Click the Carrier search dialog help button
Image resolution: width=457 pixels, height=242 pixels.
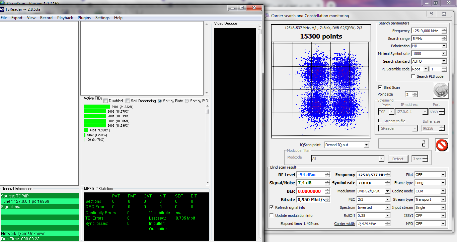pyautogui.click(x=432, y=14)
